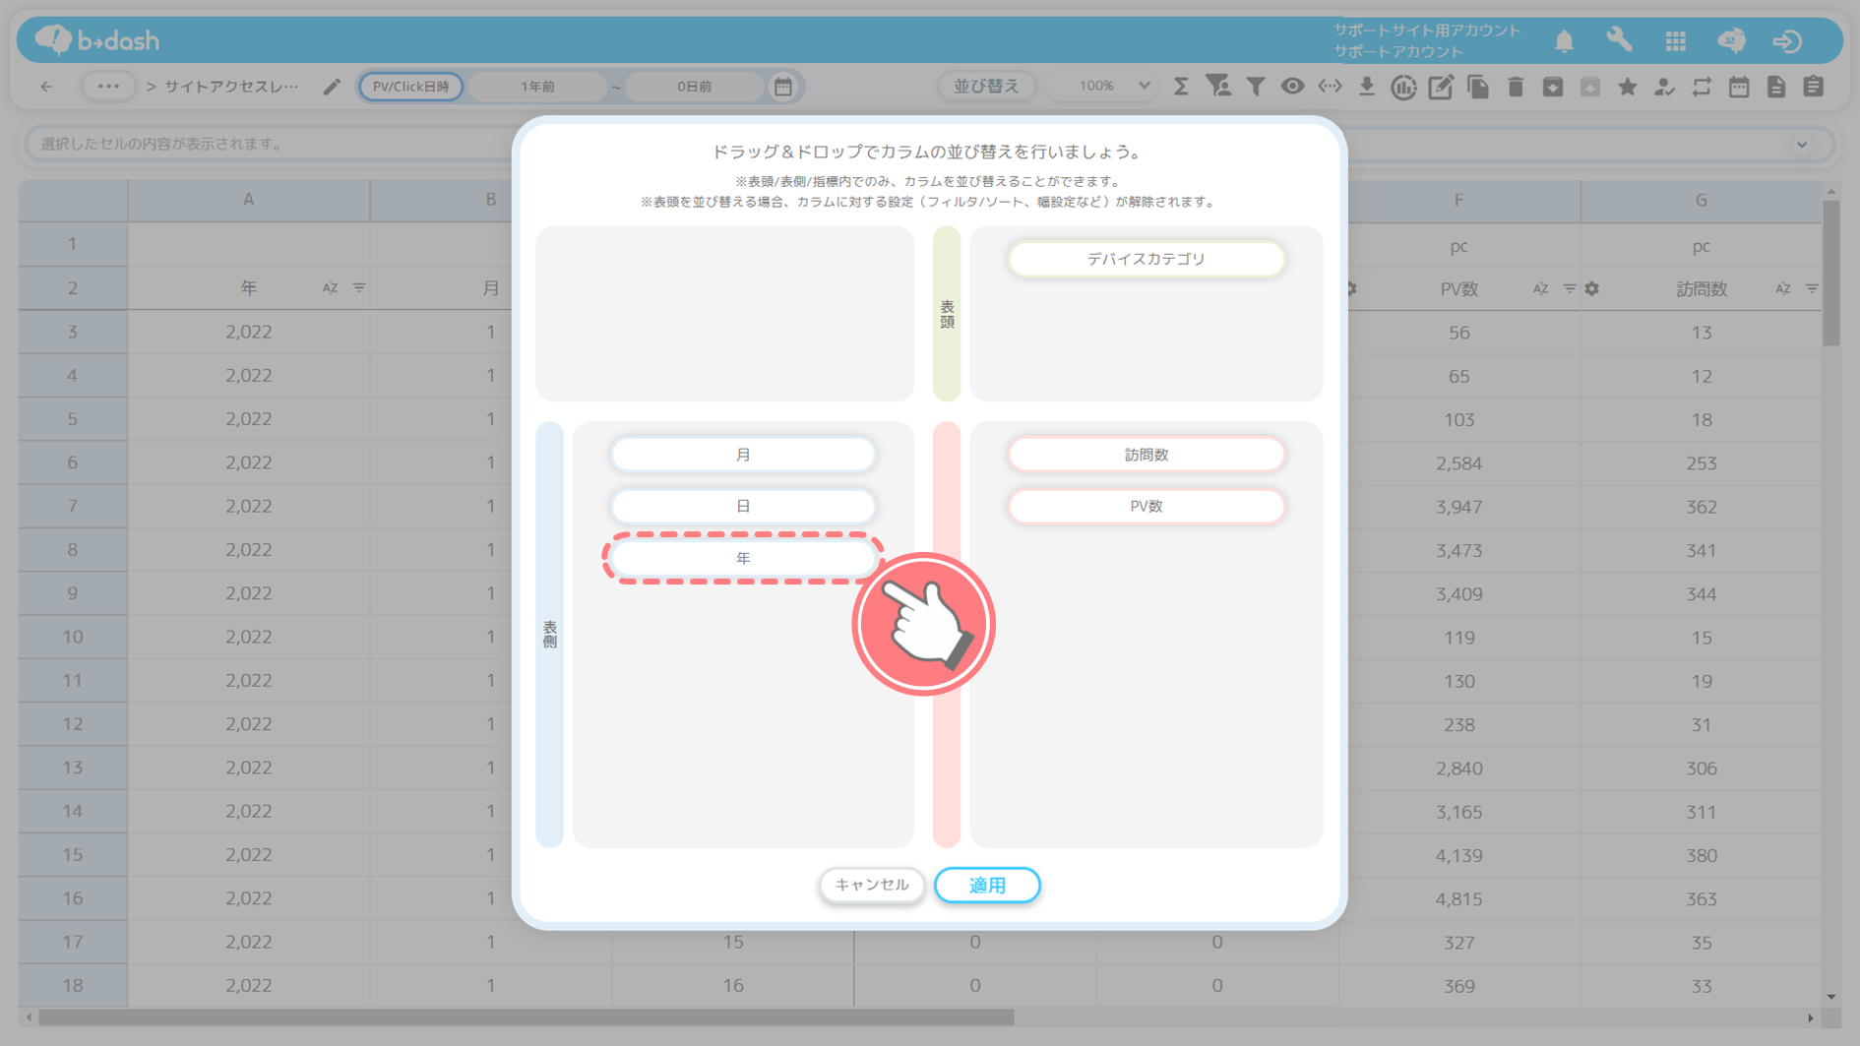Open the chart graph icon
Image resolution: width=1860 pixels, height=1046 pixels.
(x=1403, y=87)
